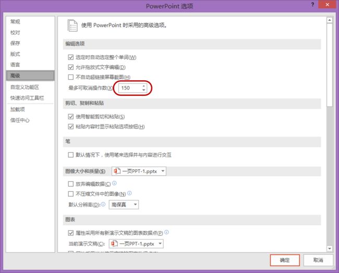The width and height of the screenshot is (339, 273).
Task: Open the 信任中心 category
Action: (x=20, y=120)
